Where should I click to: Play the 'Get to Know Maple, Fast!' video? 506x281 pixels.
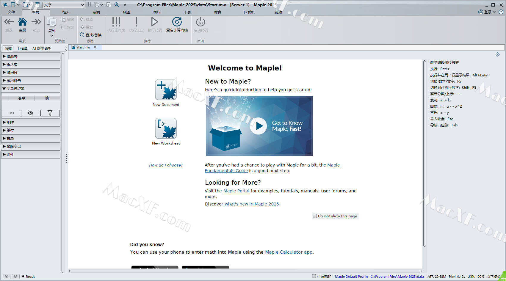[x=259, y=126]
